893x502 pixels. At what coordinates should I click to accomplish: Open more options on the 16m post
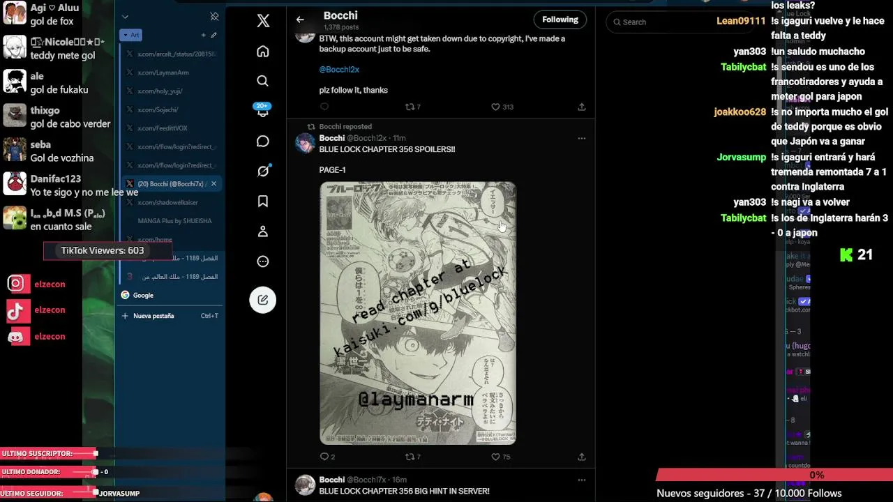tap(581, 480)
